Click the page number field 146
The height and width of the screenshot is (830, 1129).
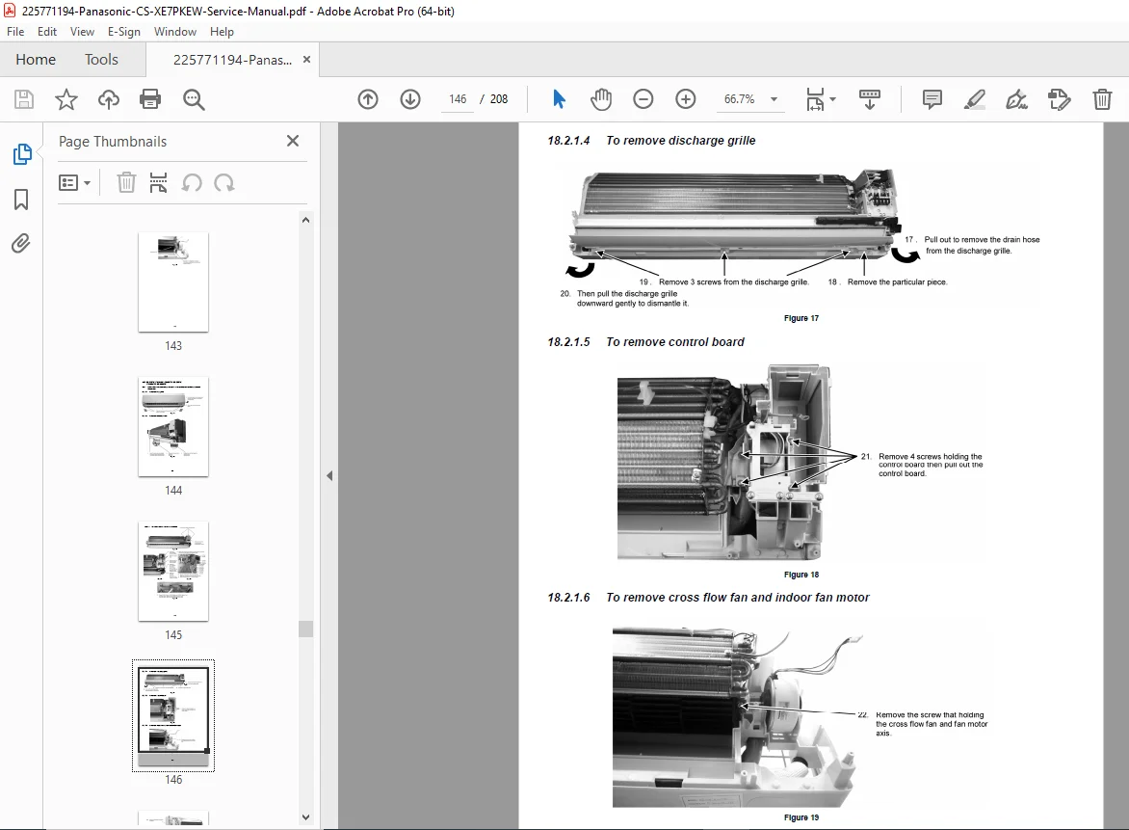click(458, 99)
